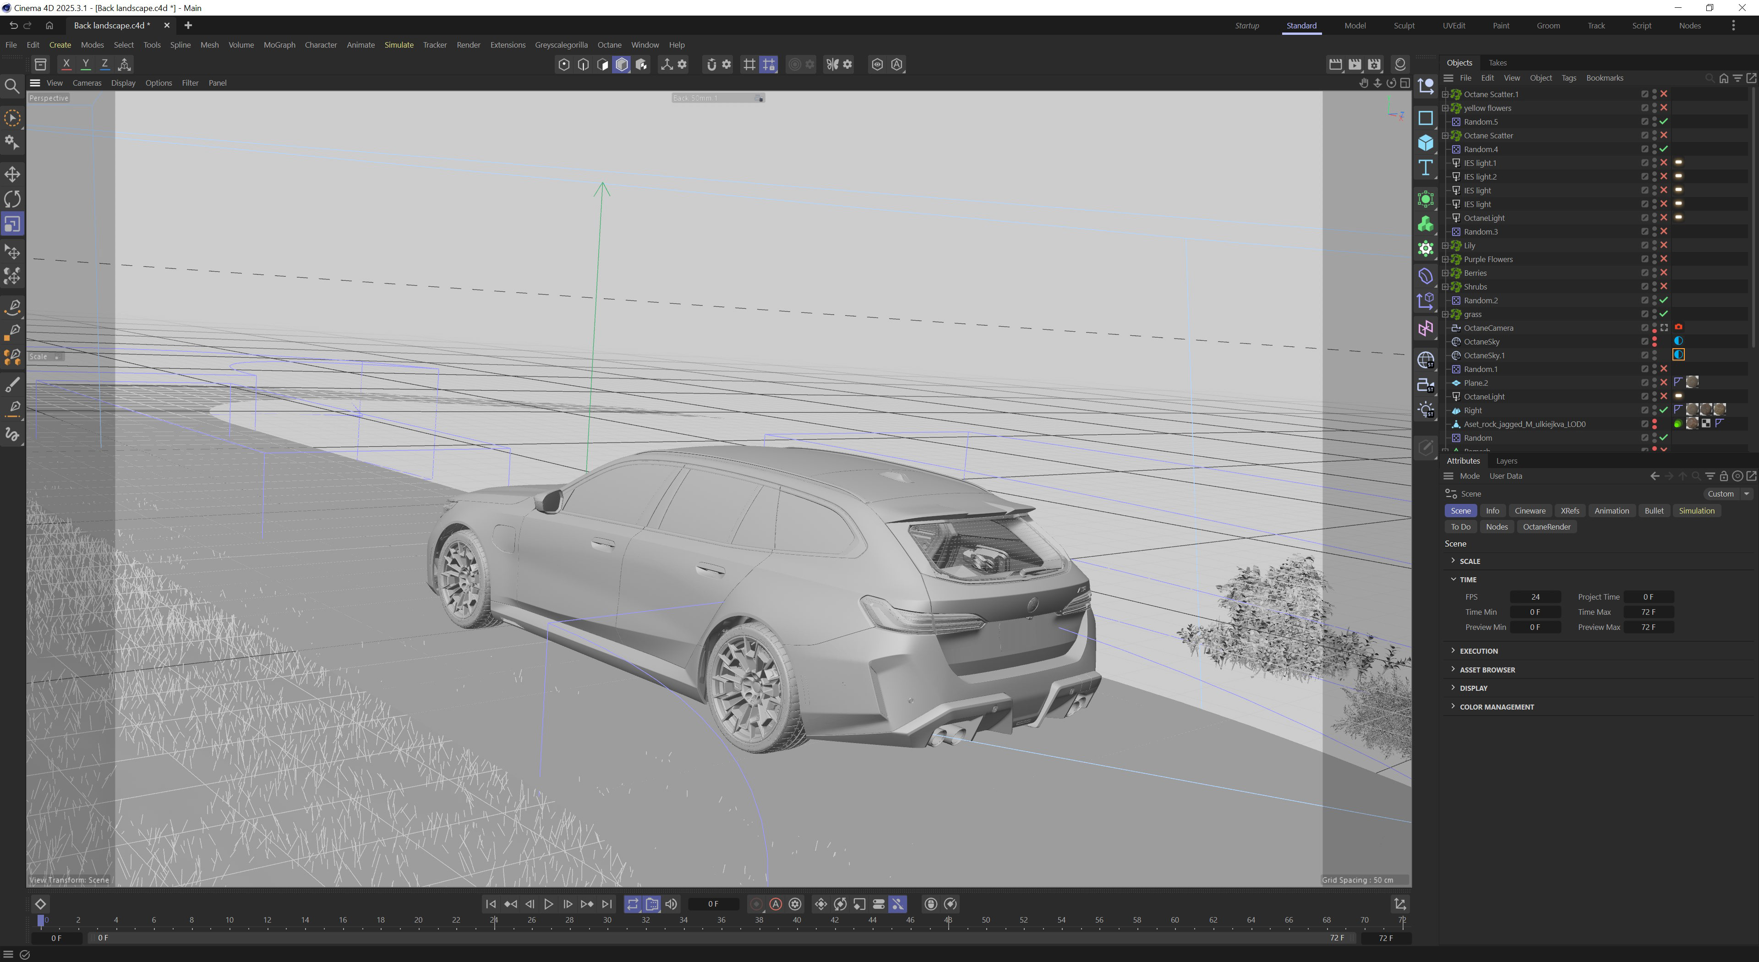Toggle X-axis lock icon
This screenshot has height=962, width=1759.
tap(66, 64)
